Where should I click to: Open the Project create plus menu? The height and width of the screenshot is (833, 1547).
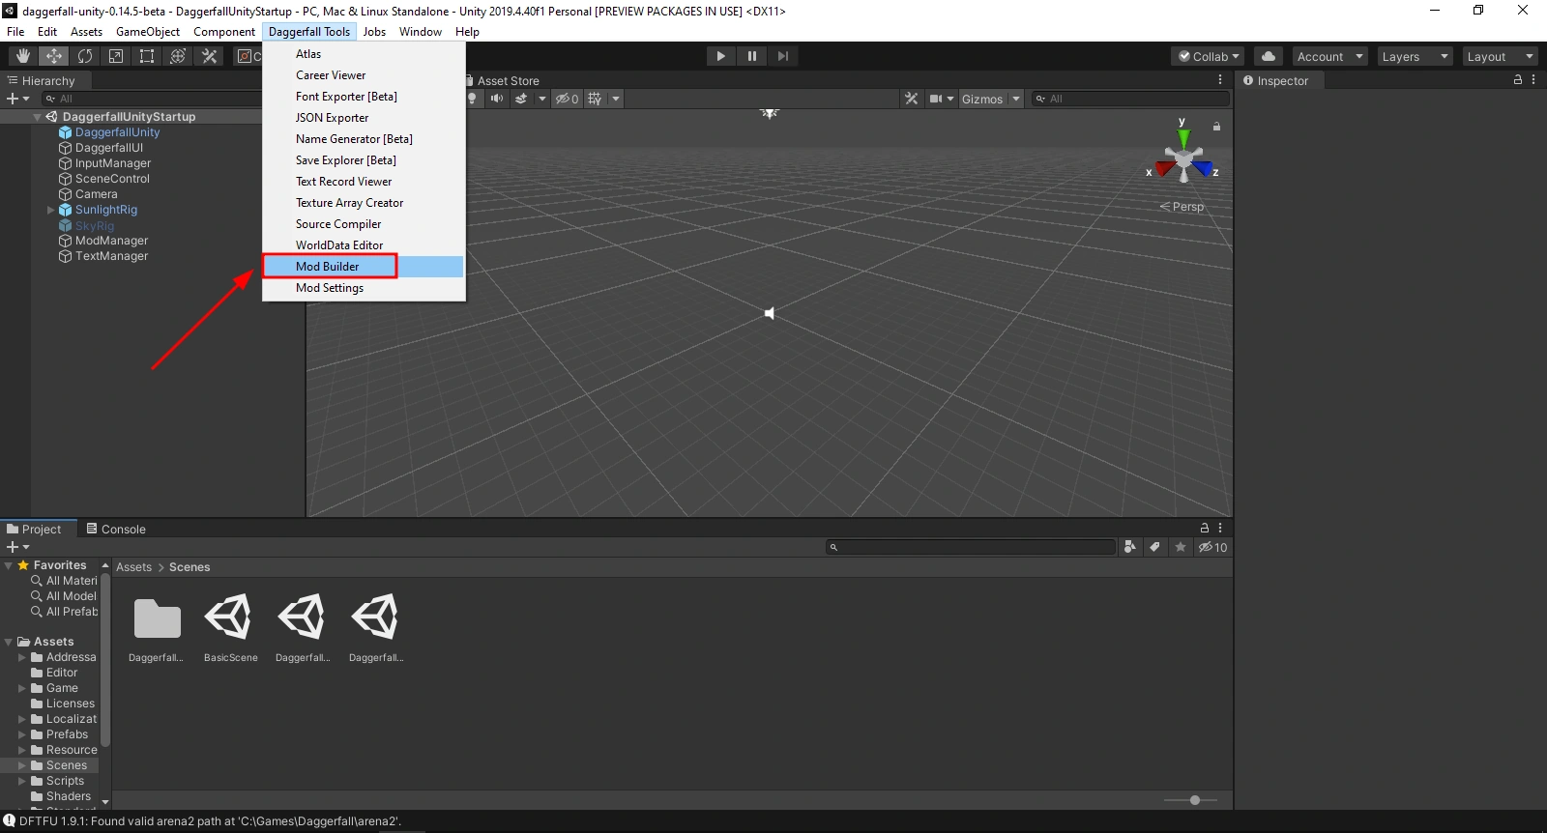tap(17, 547)
